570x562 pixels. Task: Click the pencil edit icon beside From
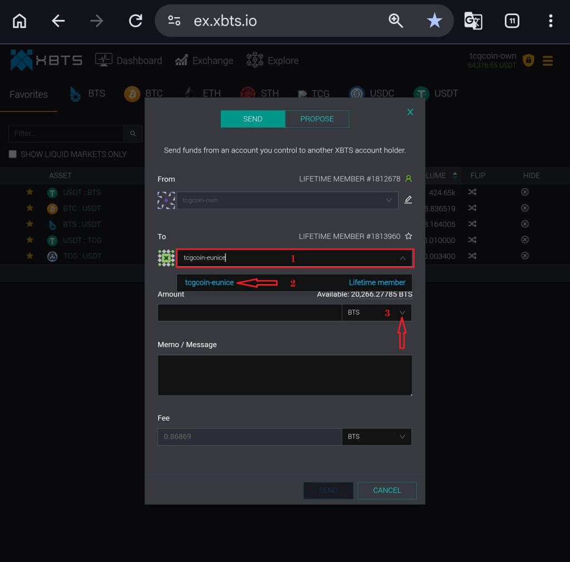[x=408, y=200]
